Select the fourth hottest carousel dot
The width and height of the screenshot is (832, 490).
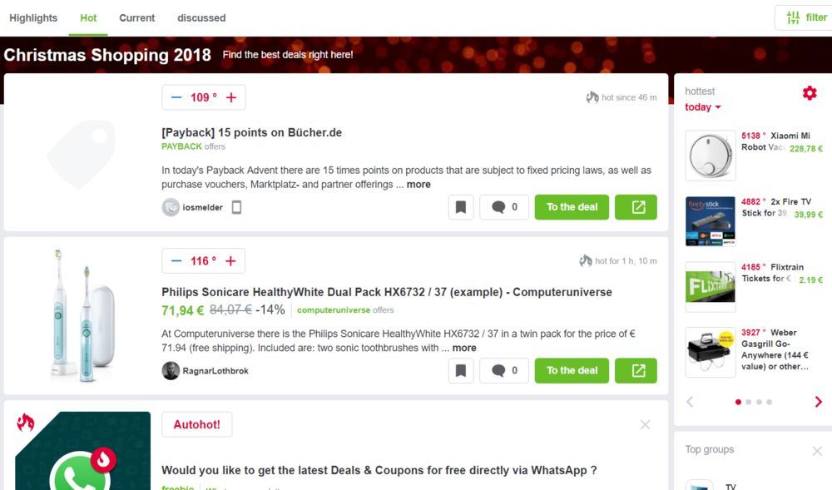770,402
